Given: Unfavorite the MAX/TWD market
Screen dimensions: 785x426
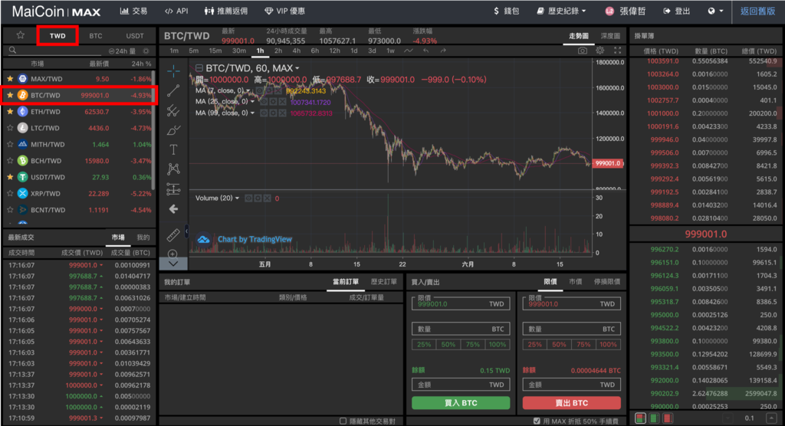Looking at the screenshot, I should point(10,79).
